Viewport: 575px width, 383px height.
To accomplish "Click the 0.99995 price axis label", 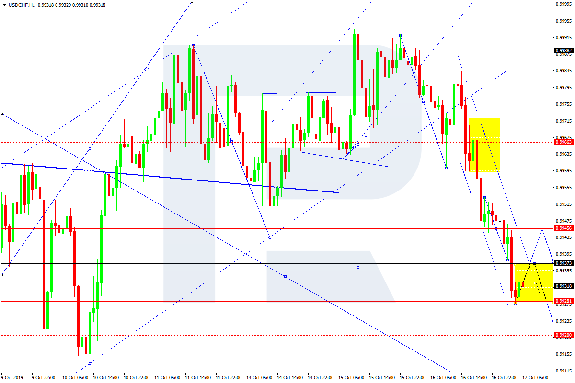I will pyautogui.click(x=563, y=4).
